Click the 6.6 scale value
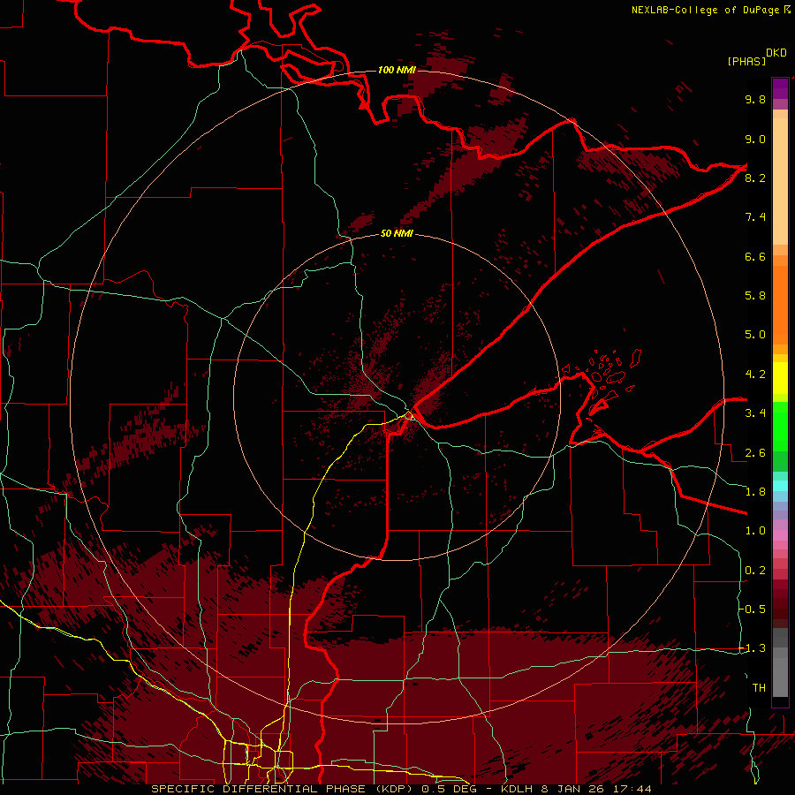The width and height of the screenshot is (795, 795). (x=755, y=256)
